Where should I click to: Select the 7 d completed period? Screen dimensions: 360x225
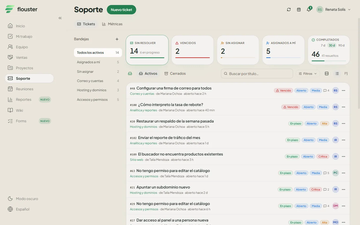coord(323,45)
